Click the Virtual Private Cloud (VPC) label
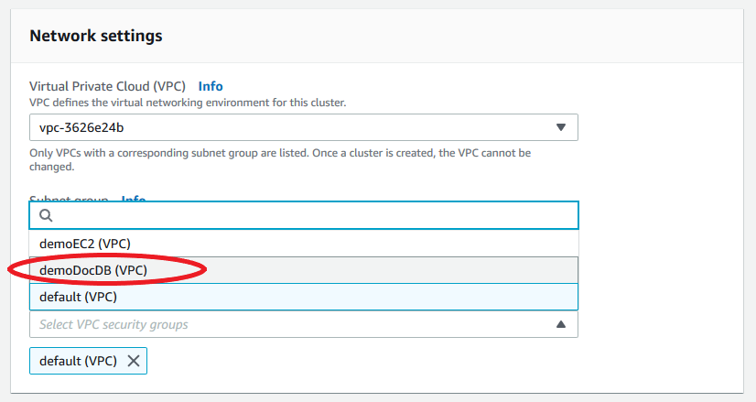The image size is (756, 402). (107, 86)
